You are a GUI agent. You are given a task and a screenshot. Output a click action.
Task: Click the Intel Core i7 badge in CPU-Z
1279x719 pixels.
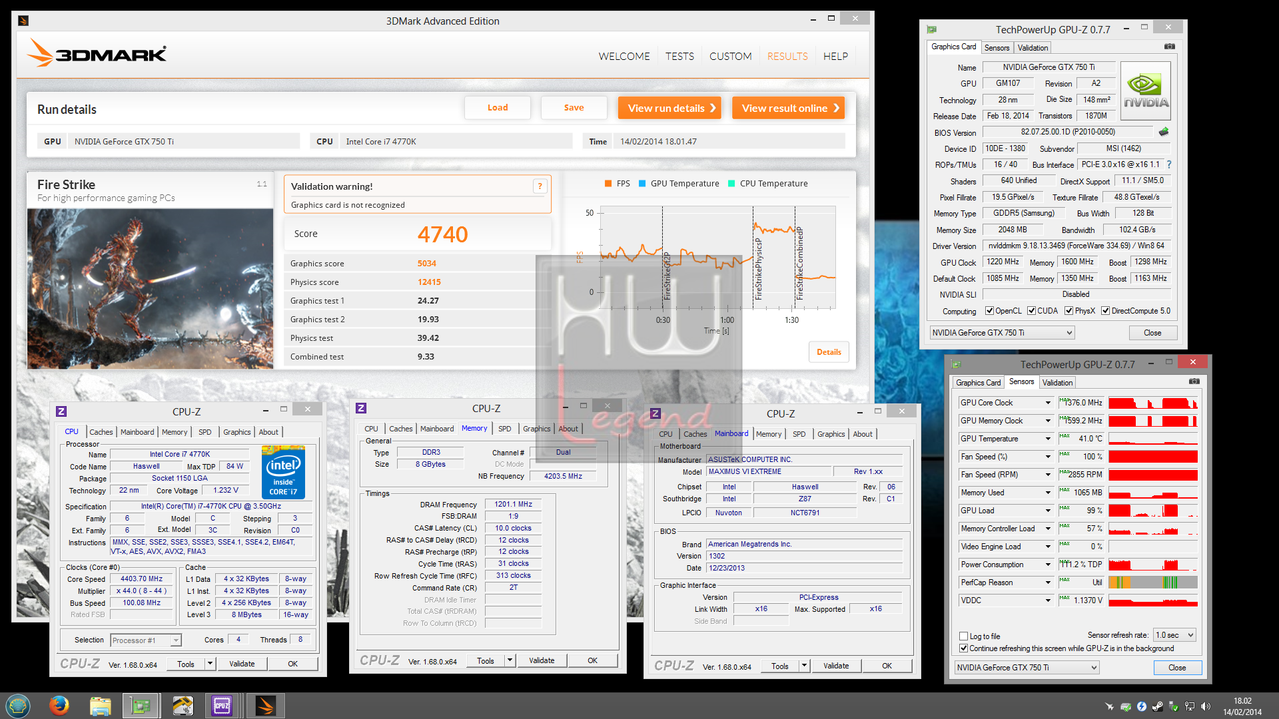[283, 473]
